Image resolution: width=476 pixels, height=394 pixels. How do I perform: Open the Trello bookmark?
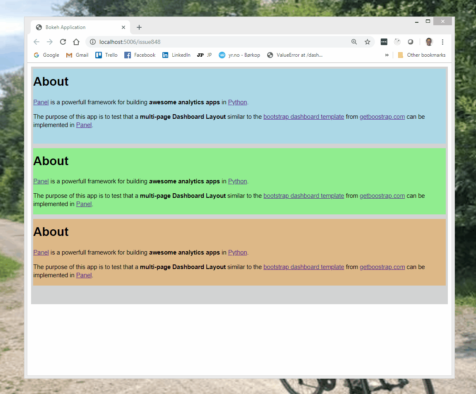tap(106, 55)
